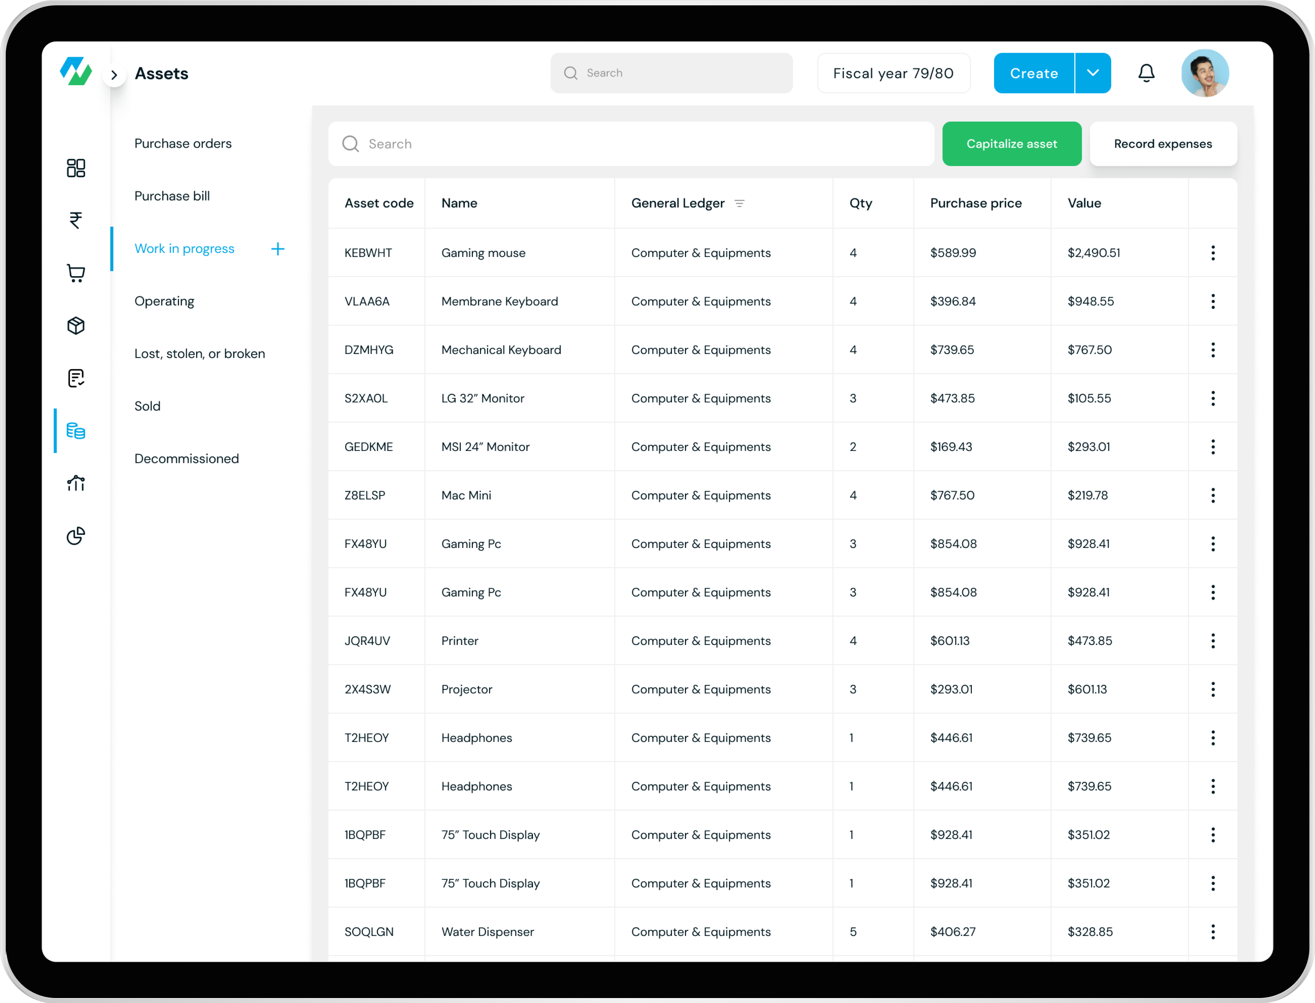This screenshot has width=1315, height=1003.
Task: Select the Work in progress tab
Action: click(x=185, y=248)
